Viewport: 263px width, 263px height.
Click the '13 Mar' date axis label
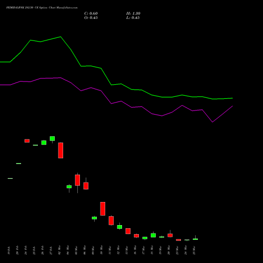(127, 250)
